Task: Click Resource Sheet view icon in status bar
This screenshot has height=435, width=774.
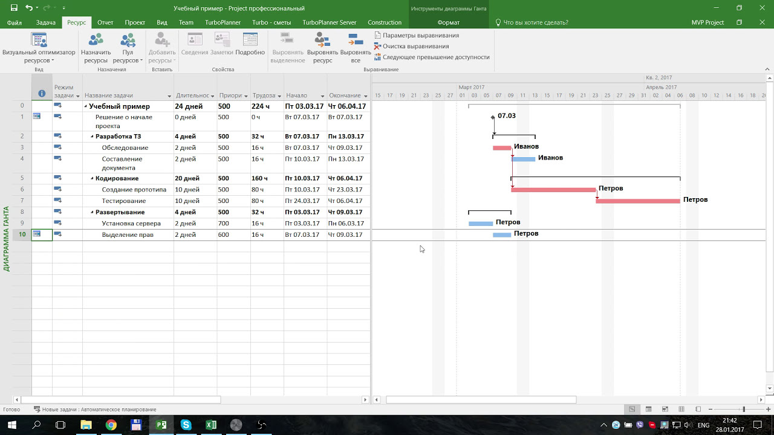Action: [681, 410]
